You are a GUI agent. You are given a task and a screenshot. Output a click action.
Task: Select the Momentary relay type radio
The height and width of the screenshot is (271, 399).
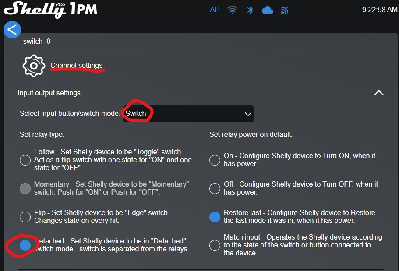click(25, 188)
